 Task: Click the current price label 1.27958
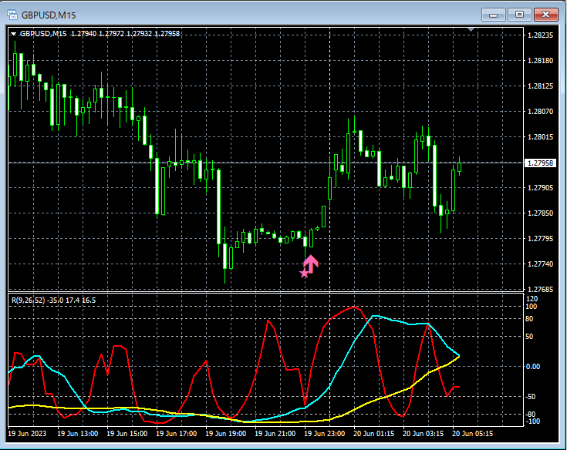tap(540, 163)
